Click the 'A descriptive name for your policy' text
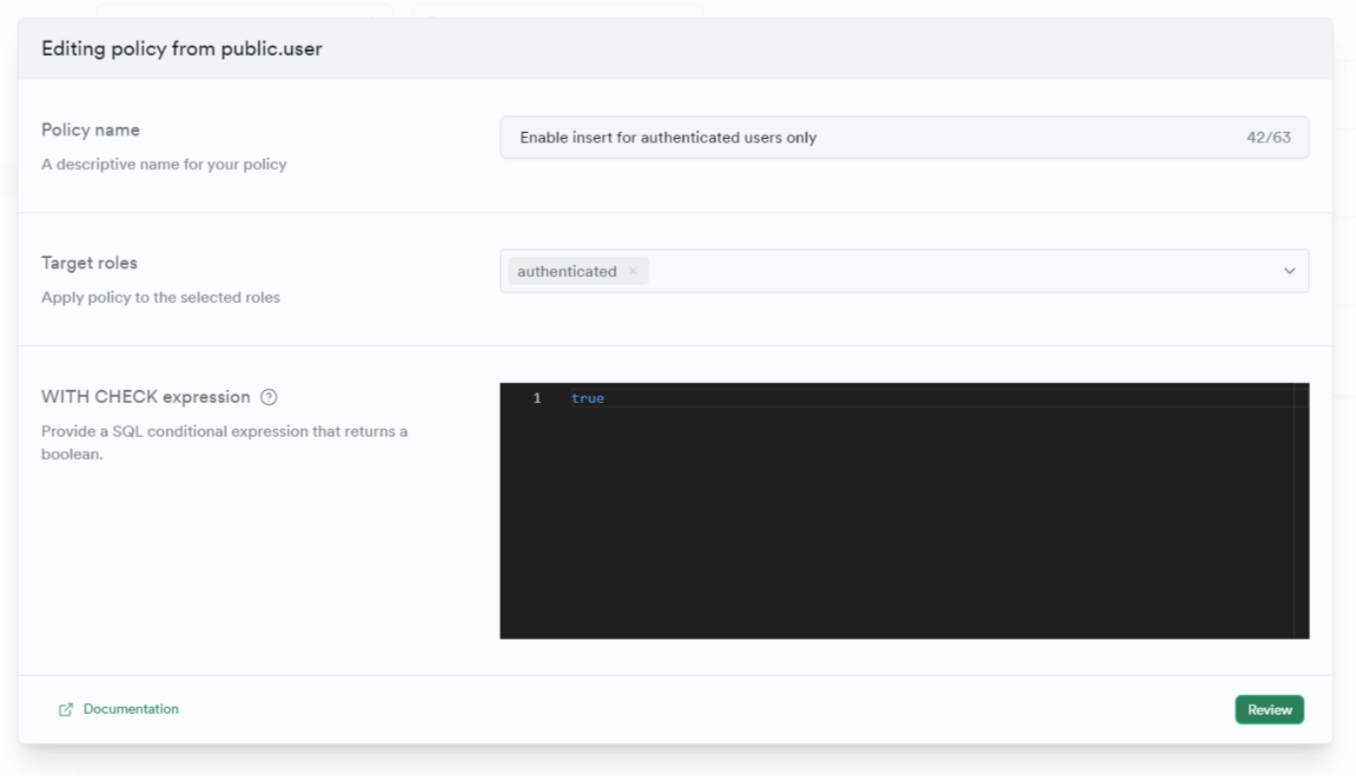1356x776 pixels. (x=164, y=164)
